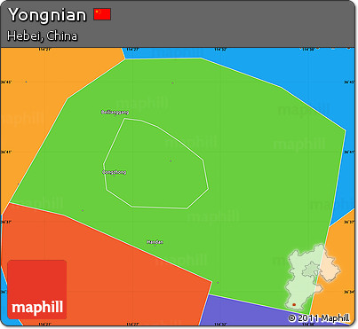This screenshot has width=358, height=329.
Task: Click the Beihanggang town label
Action: [x=115, y=112]
